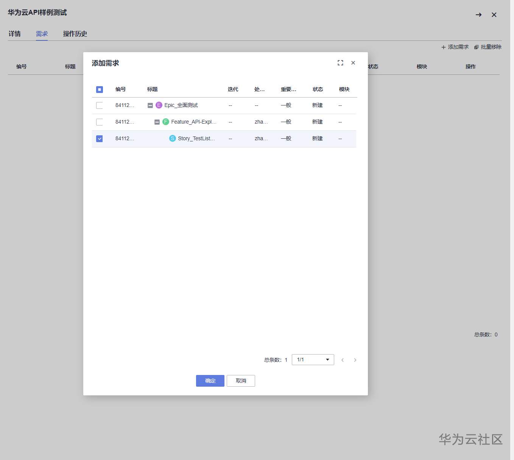The image size is (514, 460).
Task: Confirm with the 确定 button
Action: tap(210, 381)
